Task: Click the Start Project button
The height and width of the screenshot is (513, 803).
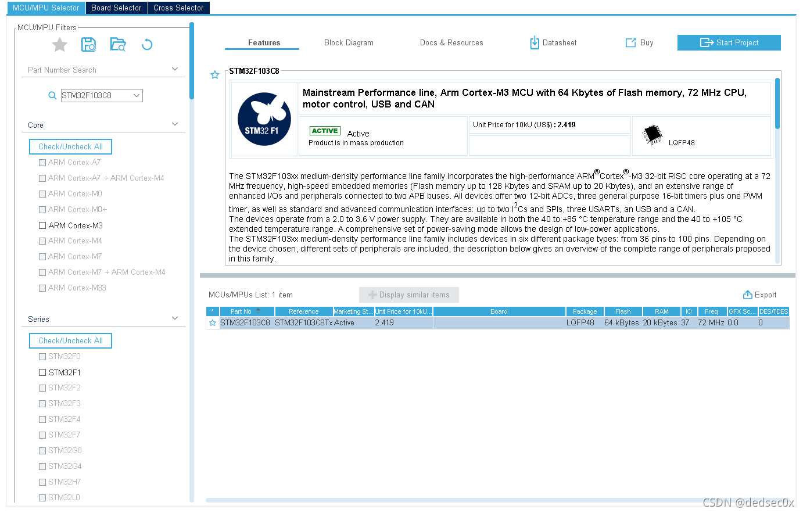Action: (x=729, y=42)
